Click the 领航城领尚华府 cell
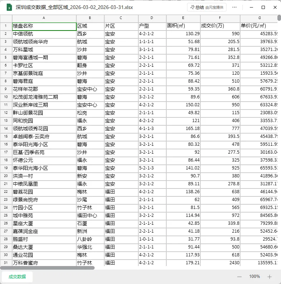The height and width of the screenshot is (284, 281). 44,42
